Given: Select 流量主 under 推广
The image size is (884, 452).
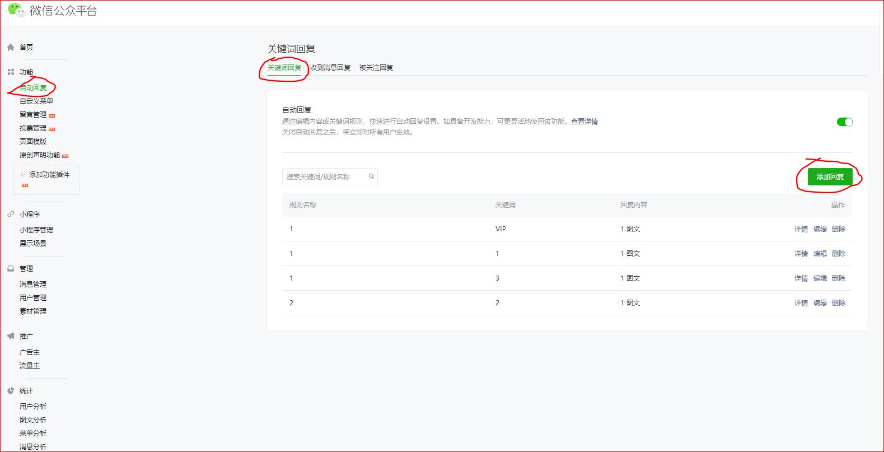Looking at the screenshot, I should (30, 366).
